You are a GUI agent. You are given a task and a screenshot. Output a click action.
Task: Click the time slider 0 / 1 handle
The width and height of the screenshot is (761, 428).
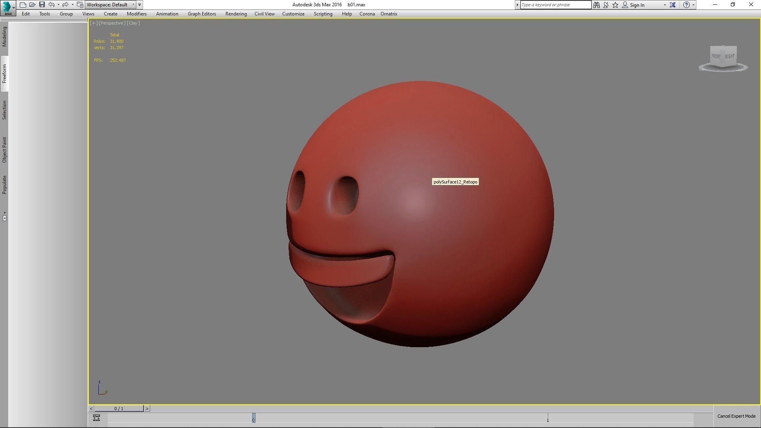click(119, 409)
